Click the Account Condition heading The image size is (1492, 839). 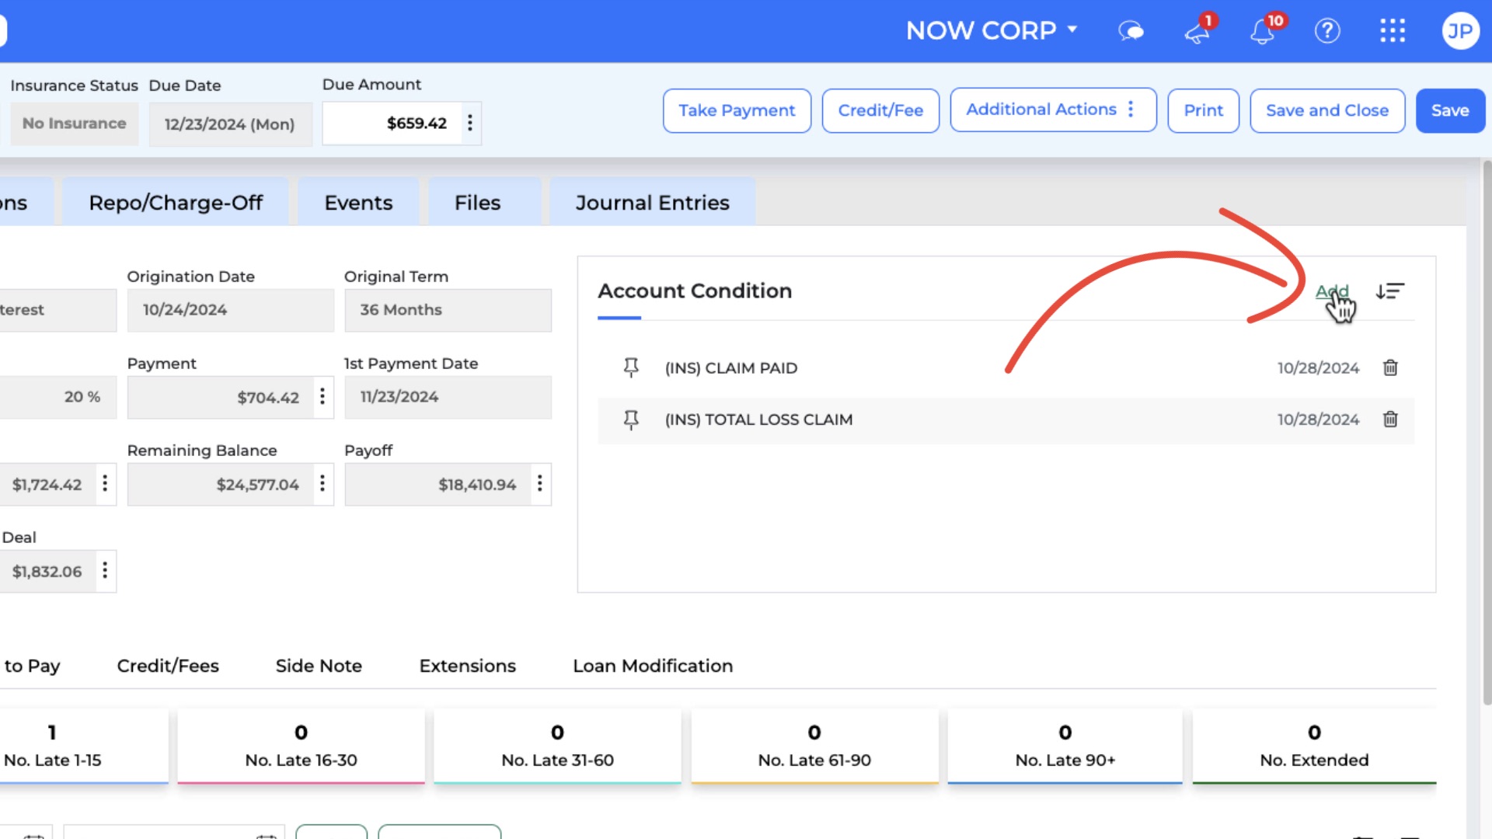pyautogui.click(x=695, y=291)
